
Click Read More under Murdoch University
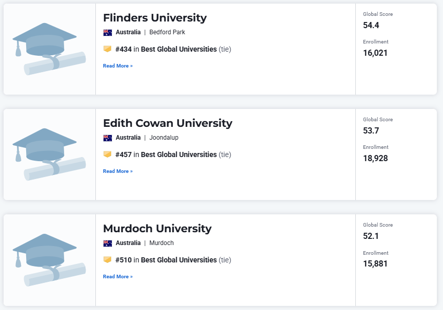[118, 276]
